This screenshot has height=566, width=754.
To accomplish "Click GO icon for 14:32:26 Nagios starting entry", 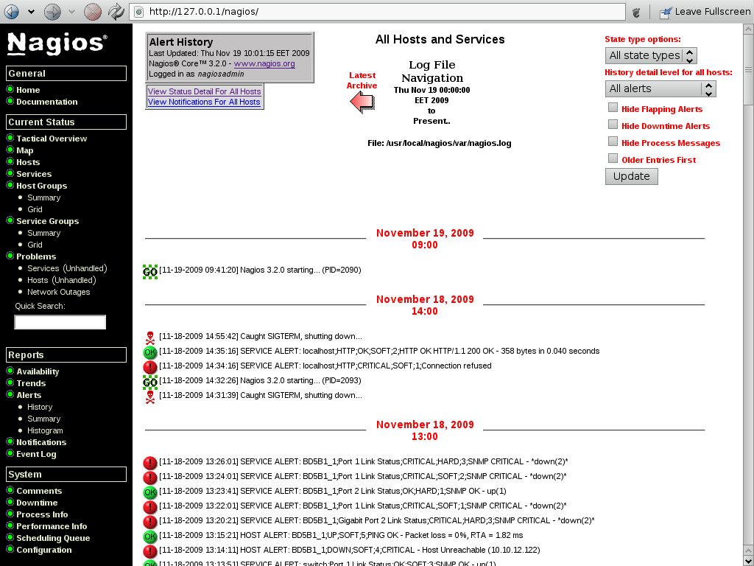I will pyautogui.click(x=150, y=382).
